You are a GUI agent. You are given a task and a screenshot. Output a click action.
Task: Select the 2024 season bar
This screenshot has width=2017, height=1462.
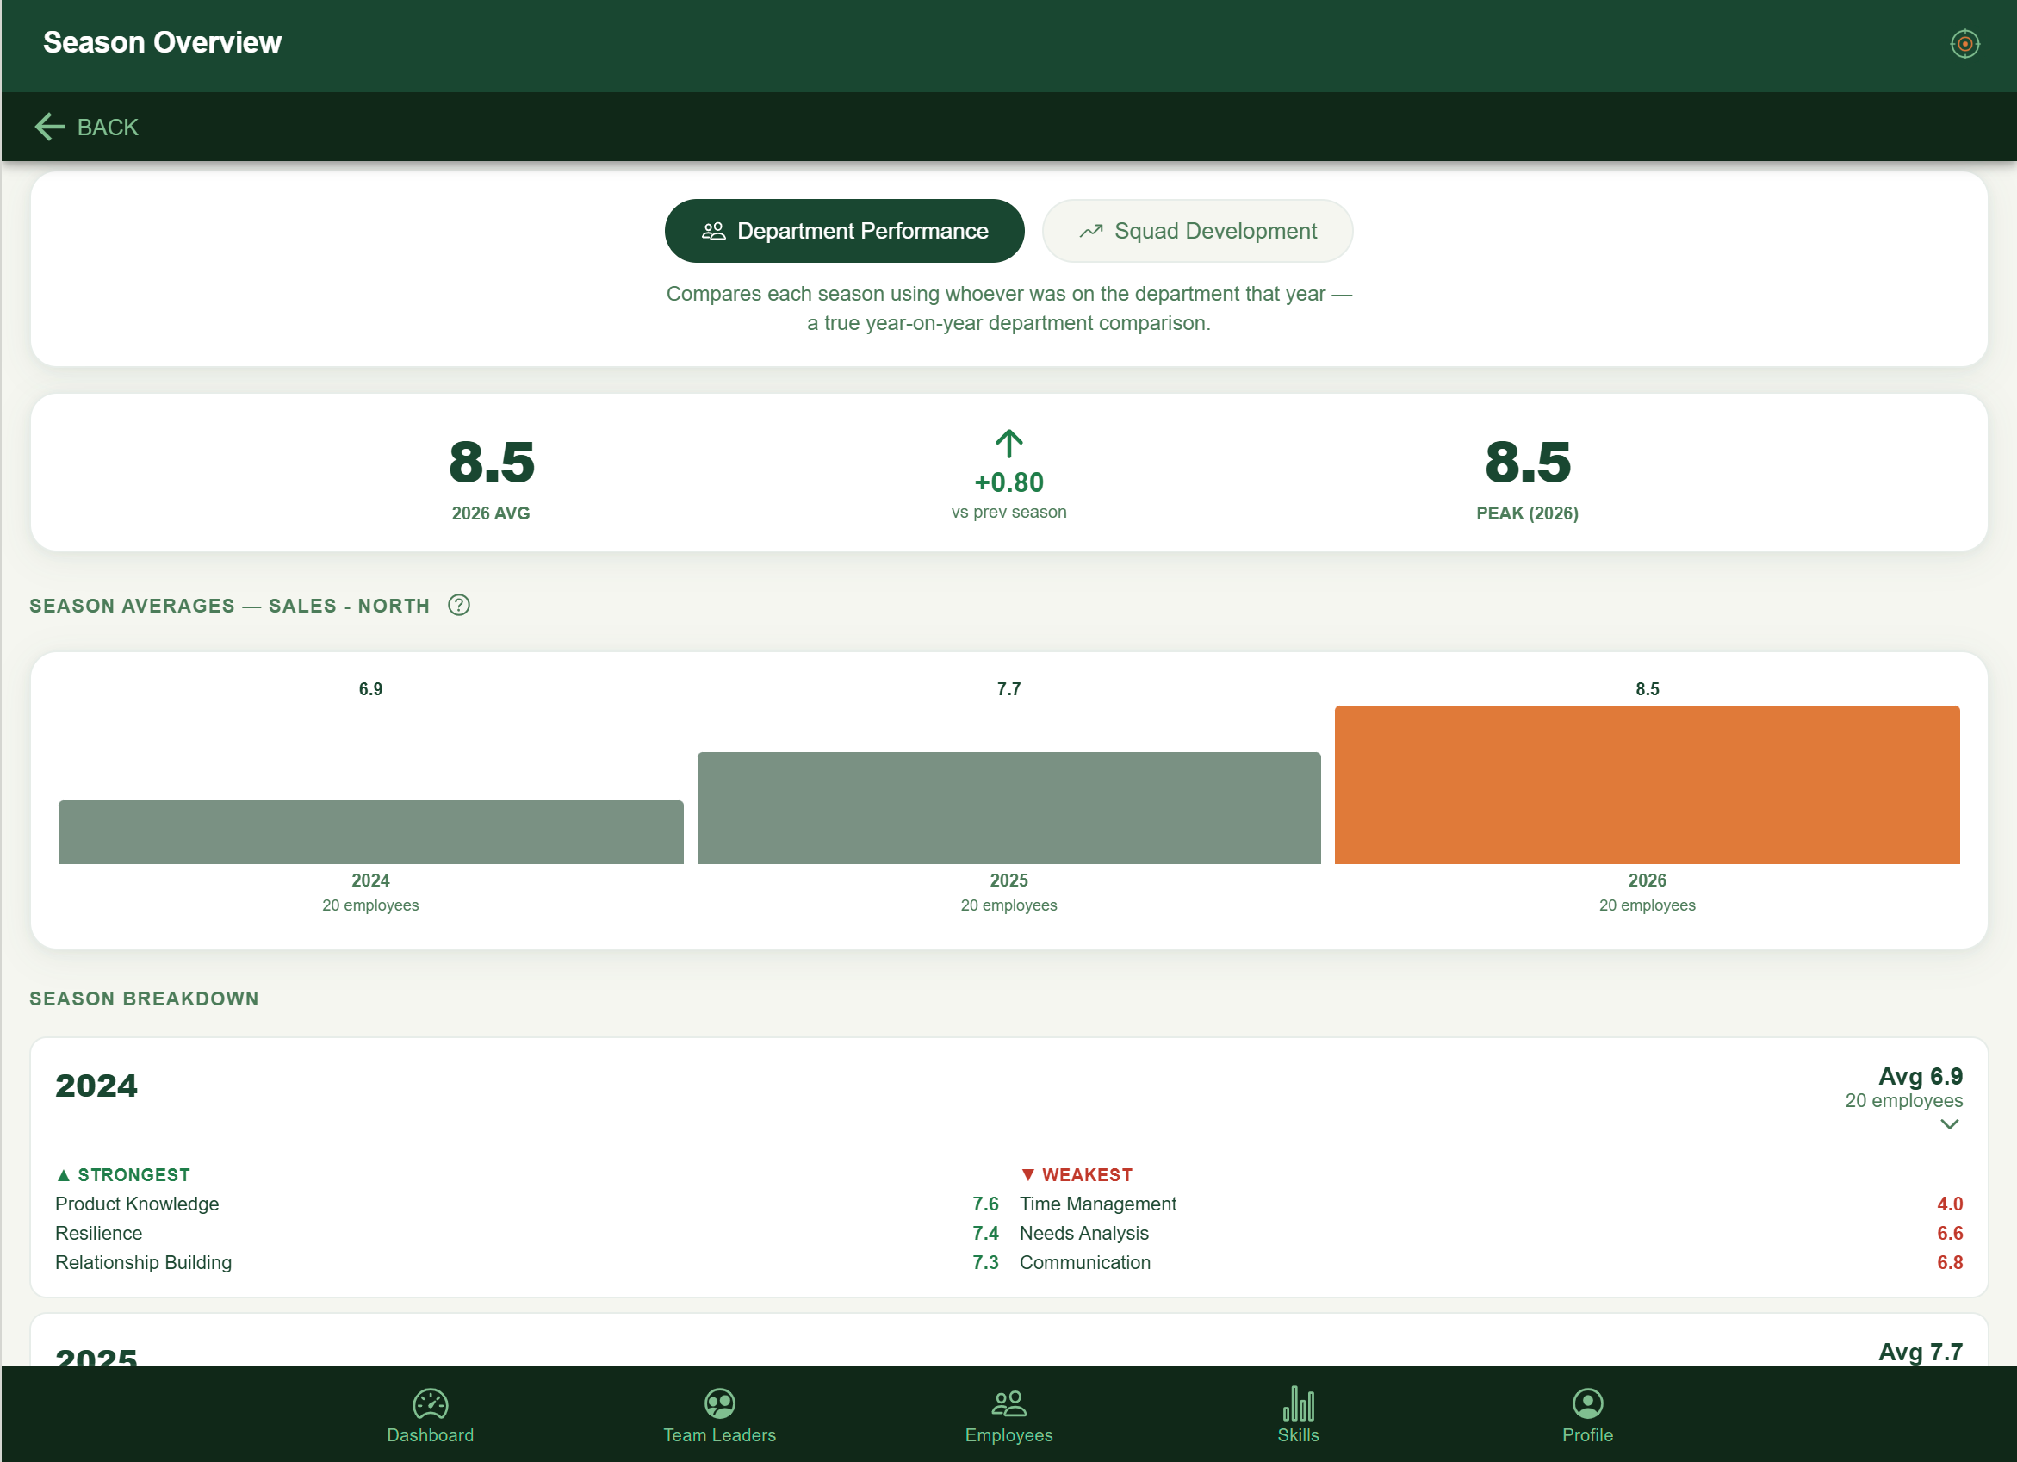pos(371,832)
